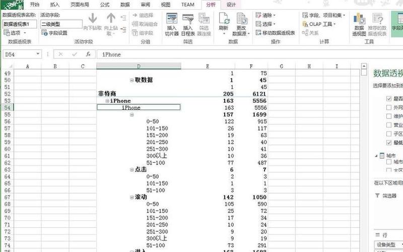Click the Filter Connections (筛选器连接) icon
Screen dimensions: 403x252
[x=204, y=19]
